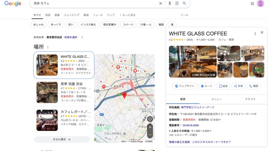Open the メニュー tab in the panel
This screenshot has height=151, width=268.
[x=216, y=99]
